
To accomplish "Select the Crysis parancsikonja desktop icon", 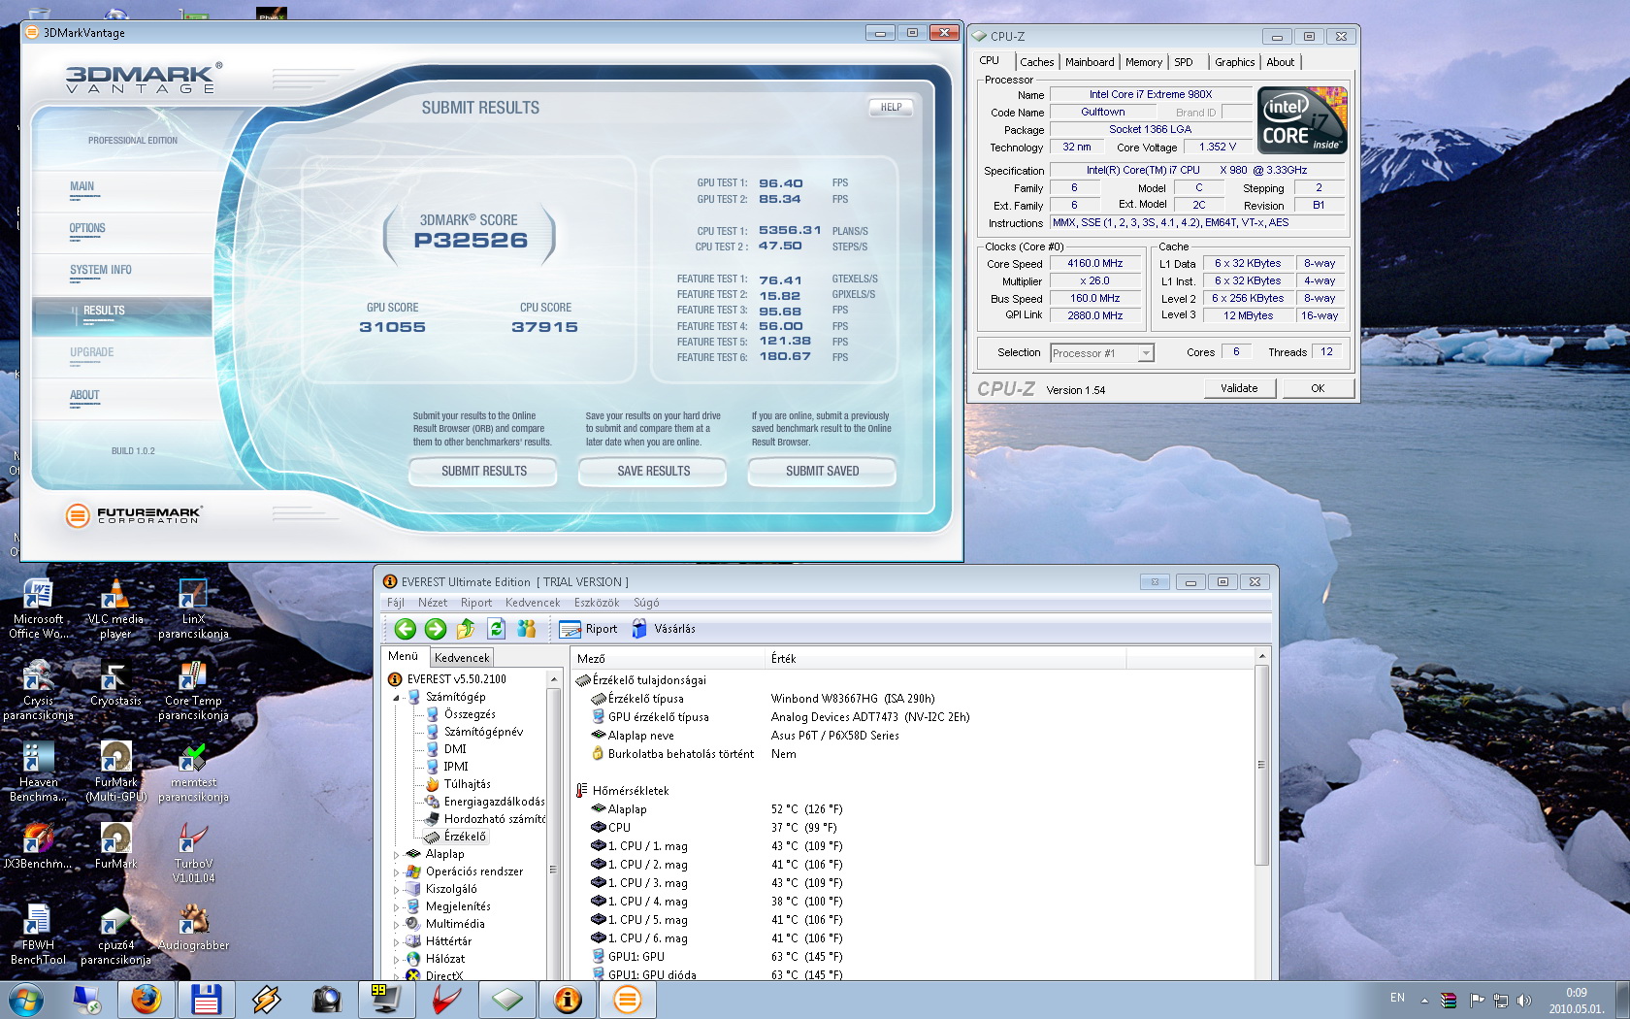I will 38,690.
